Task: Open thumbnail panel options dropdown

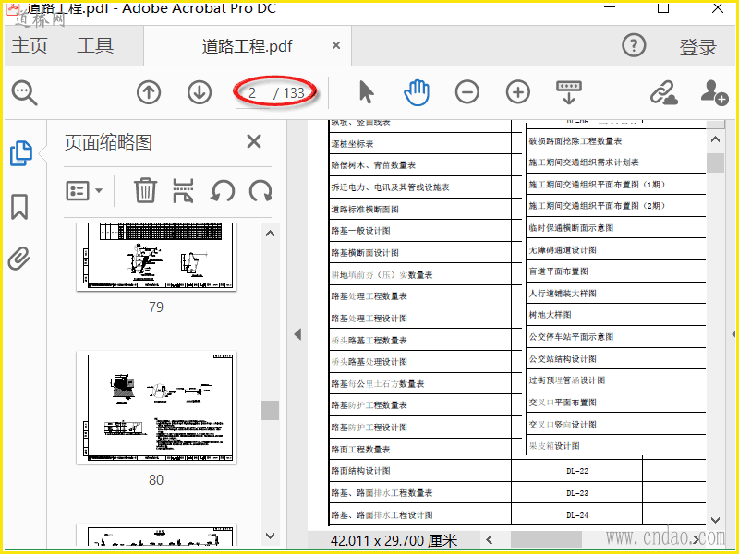Action: (84, 191)
